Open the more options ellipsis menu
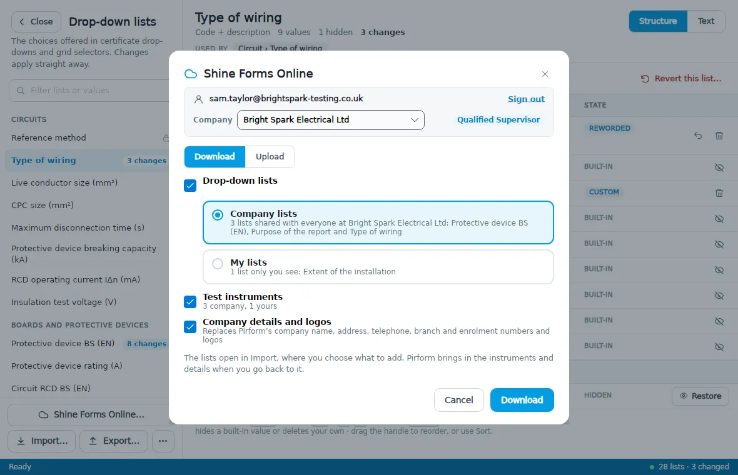738x475 pixels. tap(163, 441)
